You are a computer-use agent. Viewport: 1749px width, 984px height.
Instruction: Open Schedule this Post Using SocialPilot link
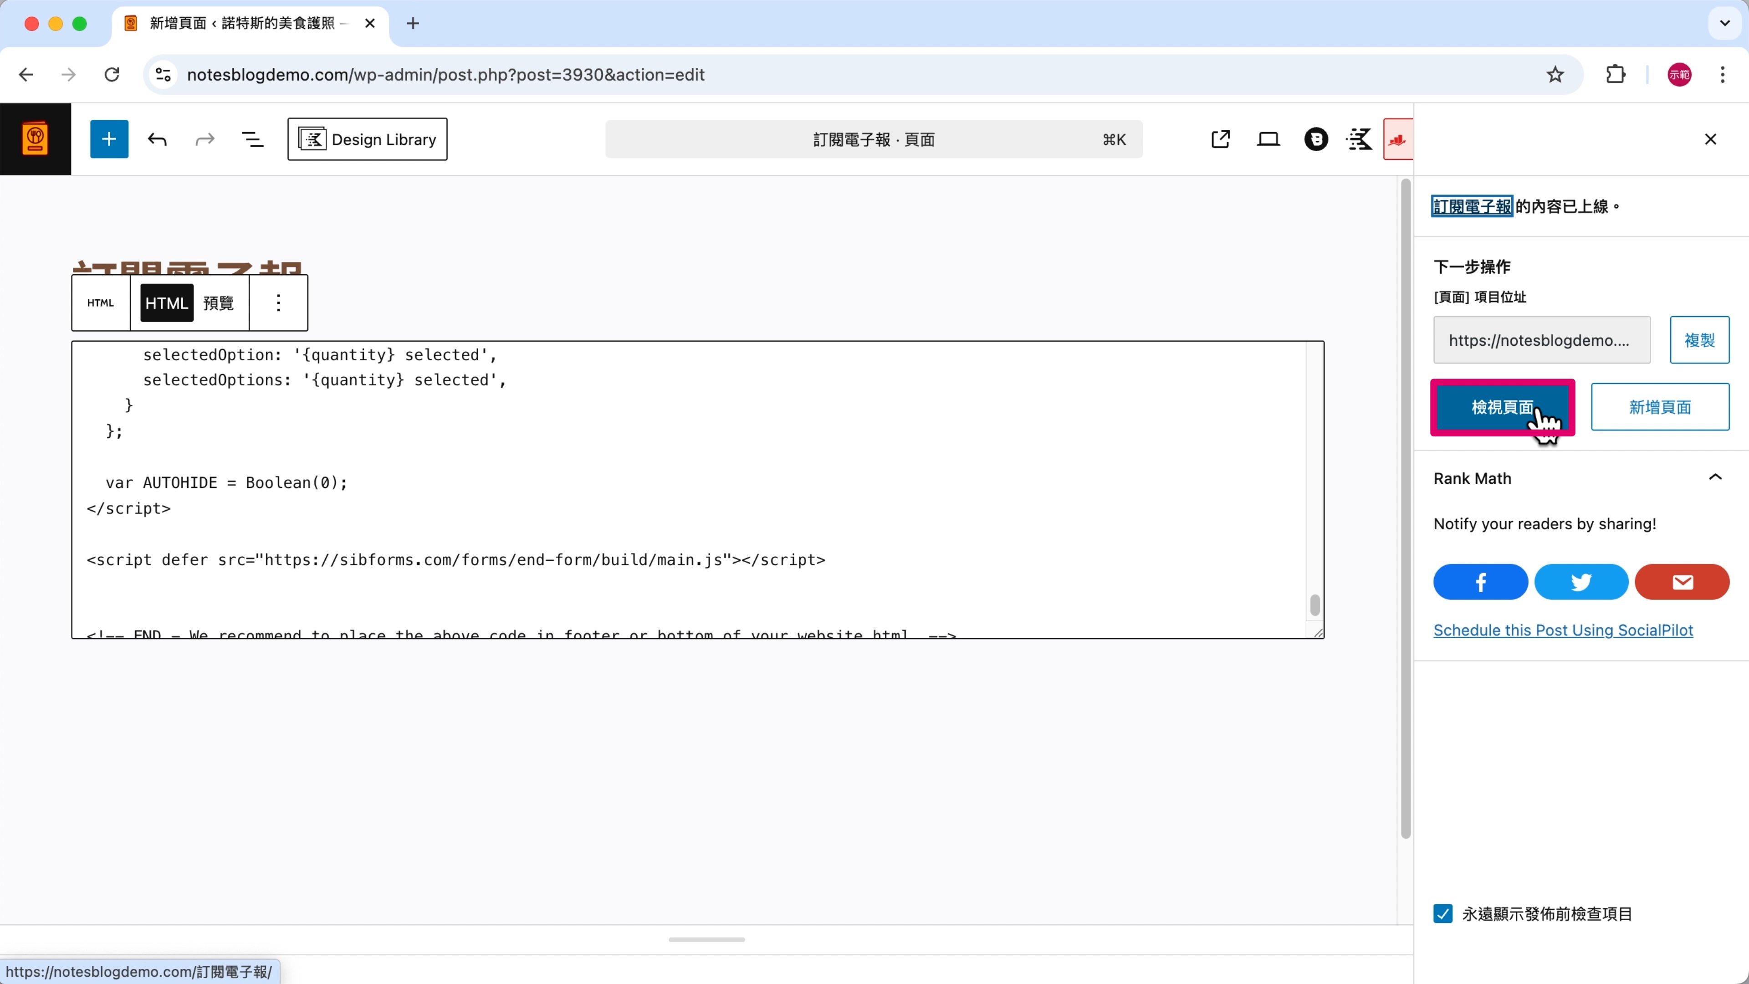click(1563, 630)
